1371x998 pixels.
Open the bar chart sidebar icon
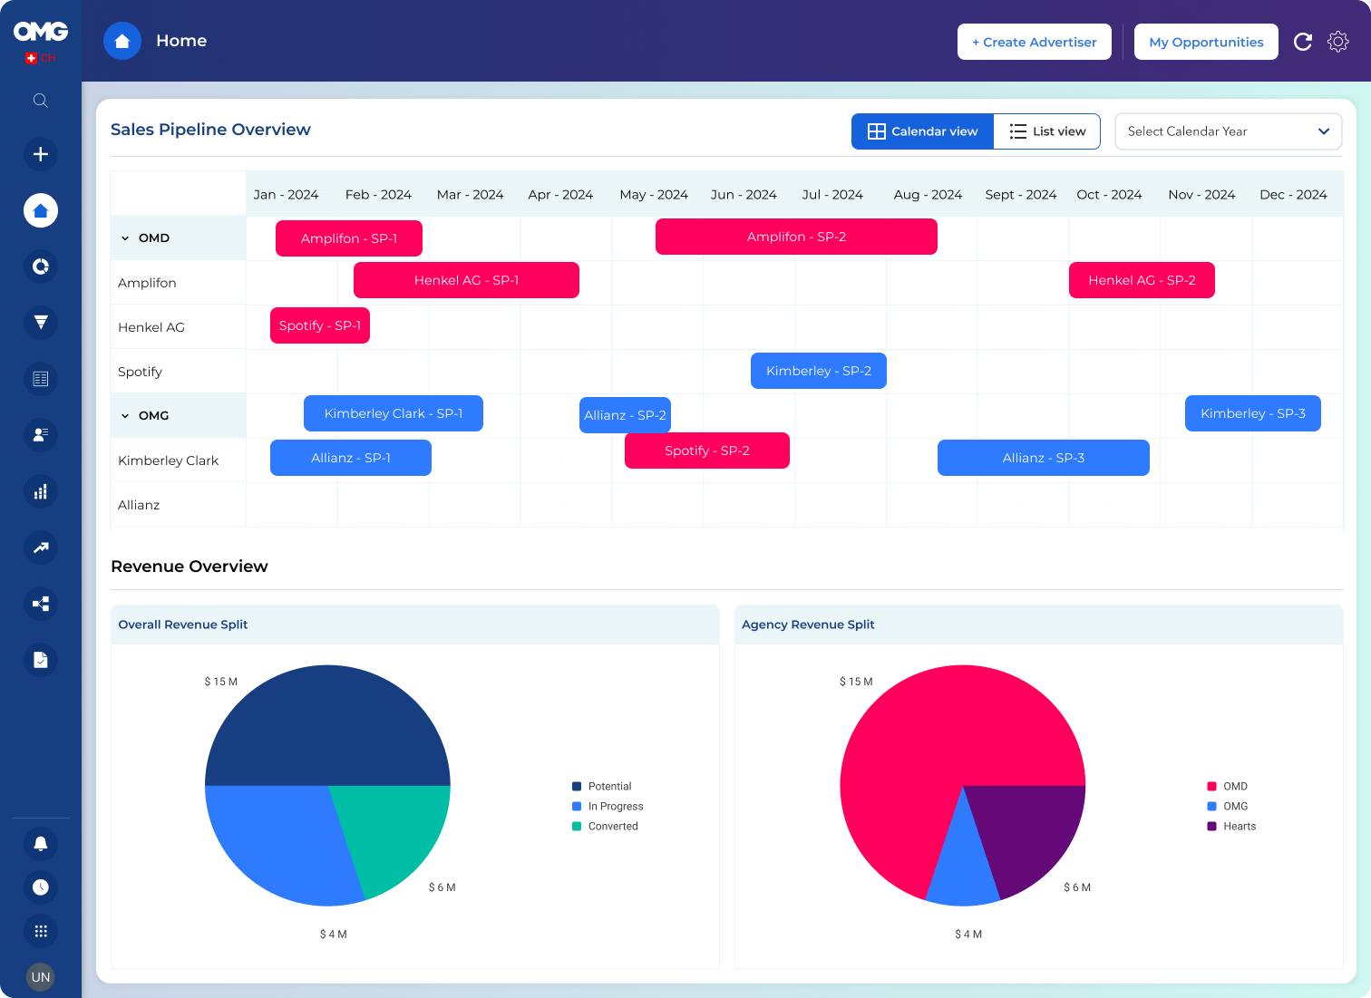pyautogui.click(x=41, y=491)
